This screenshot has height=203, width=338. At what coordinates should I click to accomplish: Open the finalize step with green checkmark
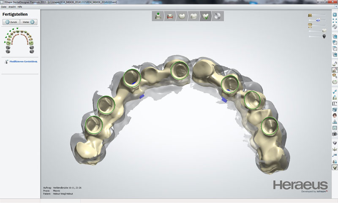tap(206, 16)
